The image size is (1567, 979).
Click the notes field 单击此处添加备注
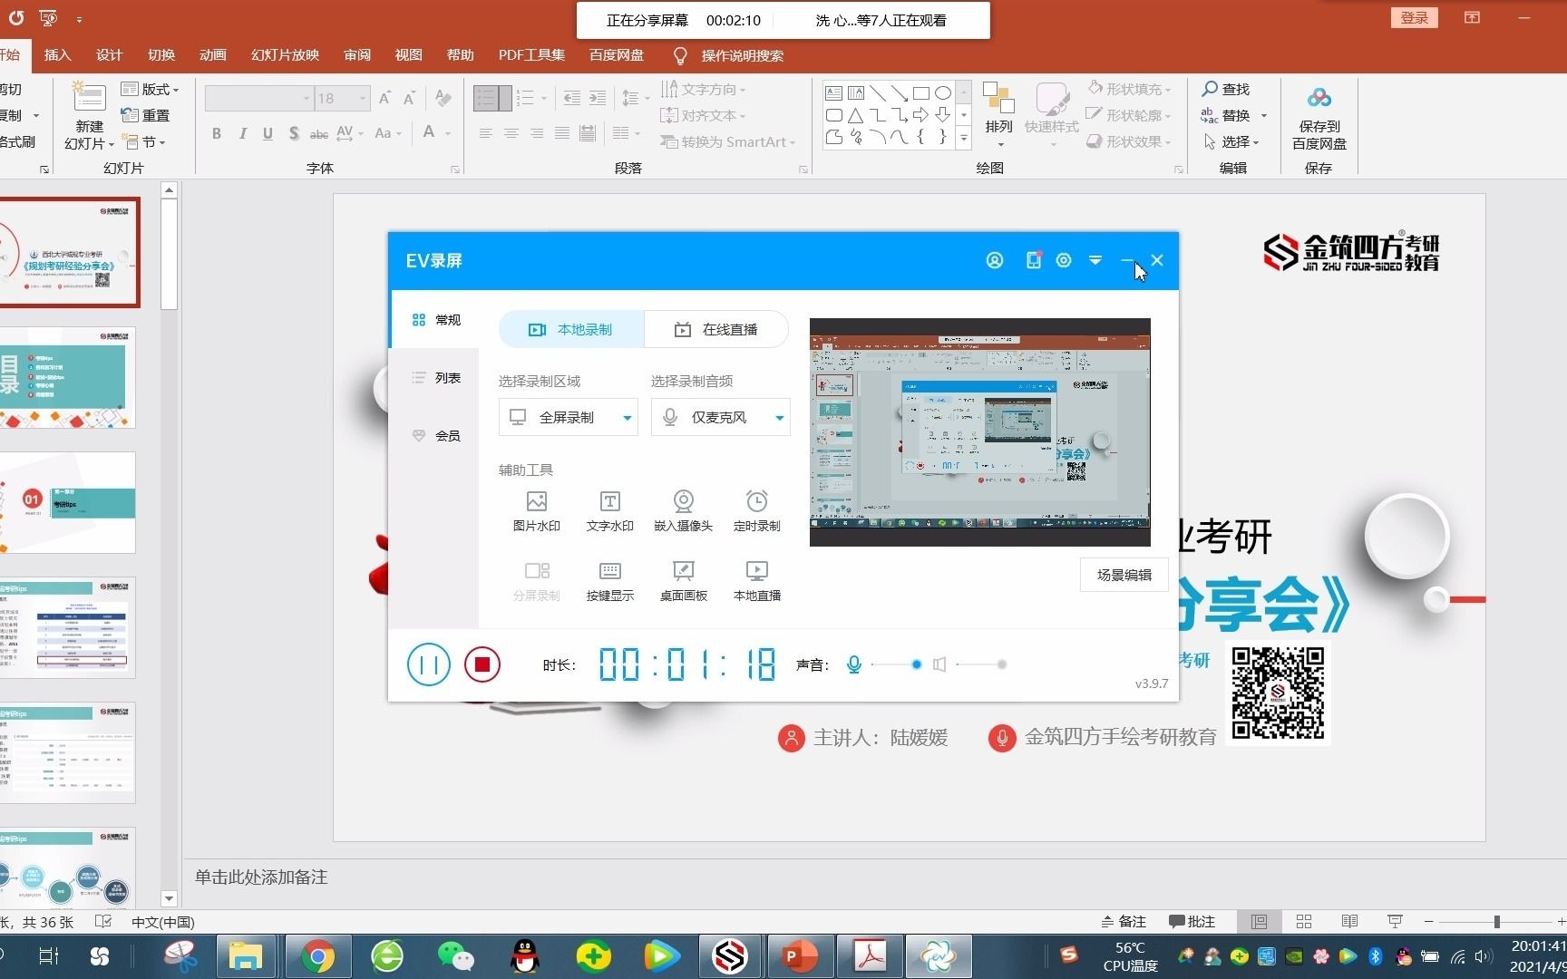coord(261,877)
